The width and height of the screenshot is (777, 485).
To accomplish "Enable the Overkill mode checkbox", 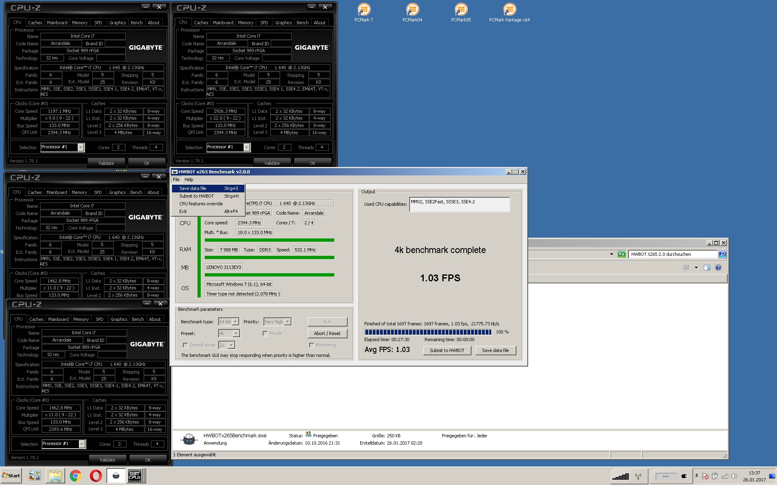I will click(x=185, y=345).
